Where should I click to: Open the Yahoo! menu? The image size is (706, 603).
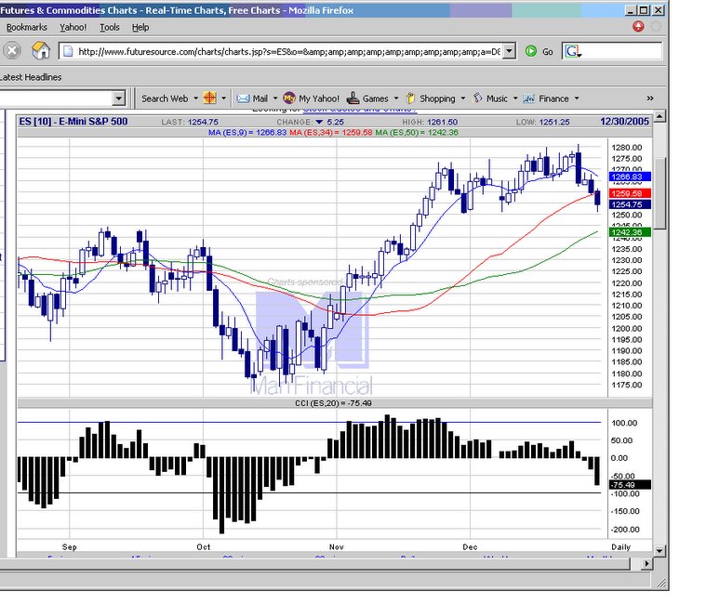(73, 28)
